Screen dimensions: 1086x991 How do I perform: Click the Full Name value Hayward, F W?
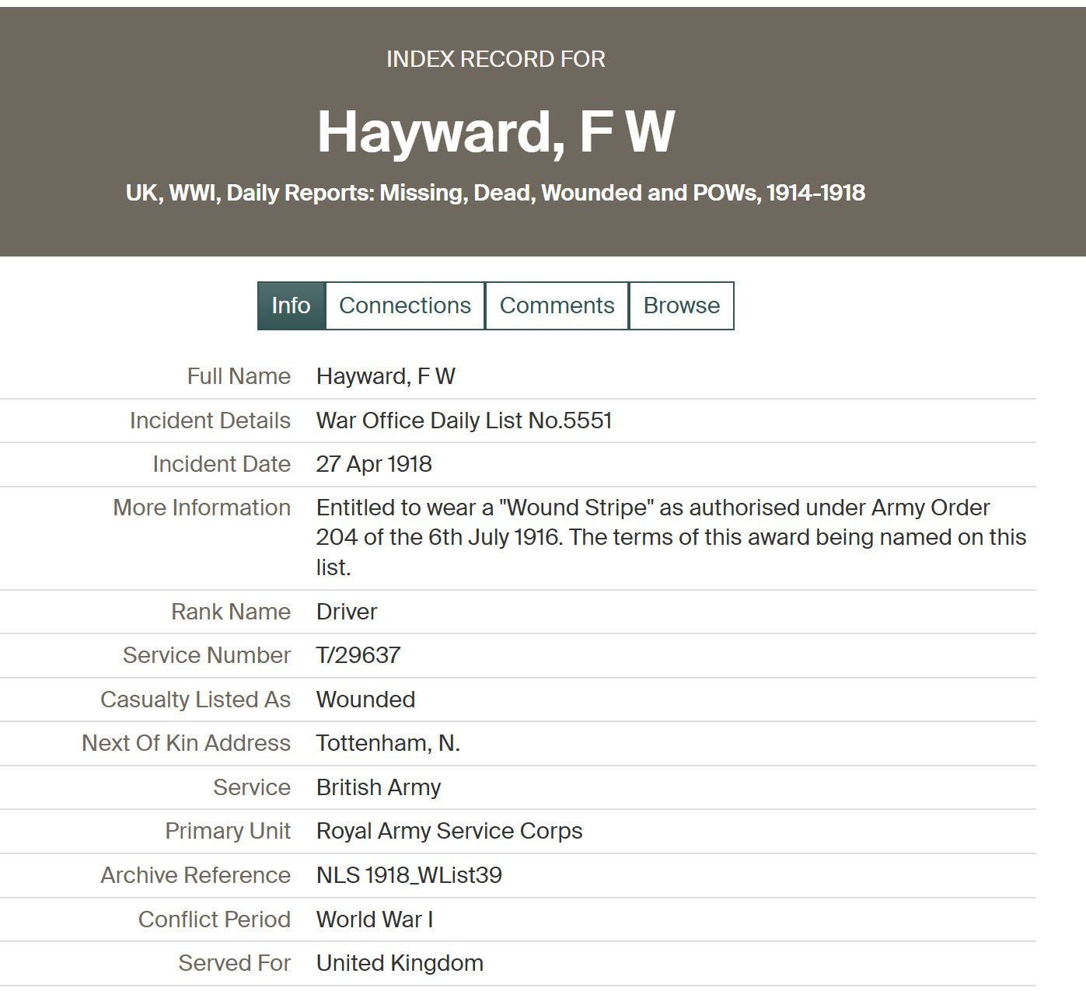pos(386,377)
